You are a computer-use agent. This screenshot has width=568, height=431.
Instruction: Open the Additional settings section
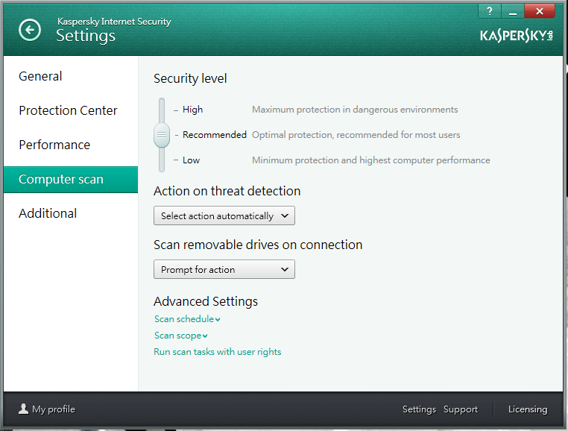(x=48, y=213)
